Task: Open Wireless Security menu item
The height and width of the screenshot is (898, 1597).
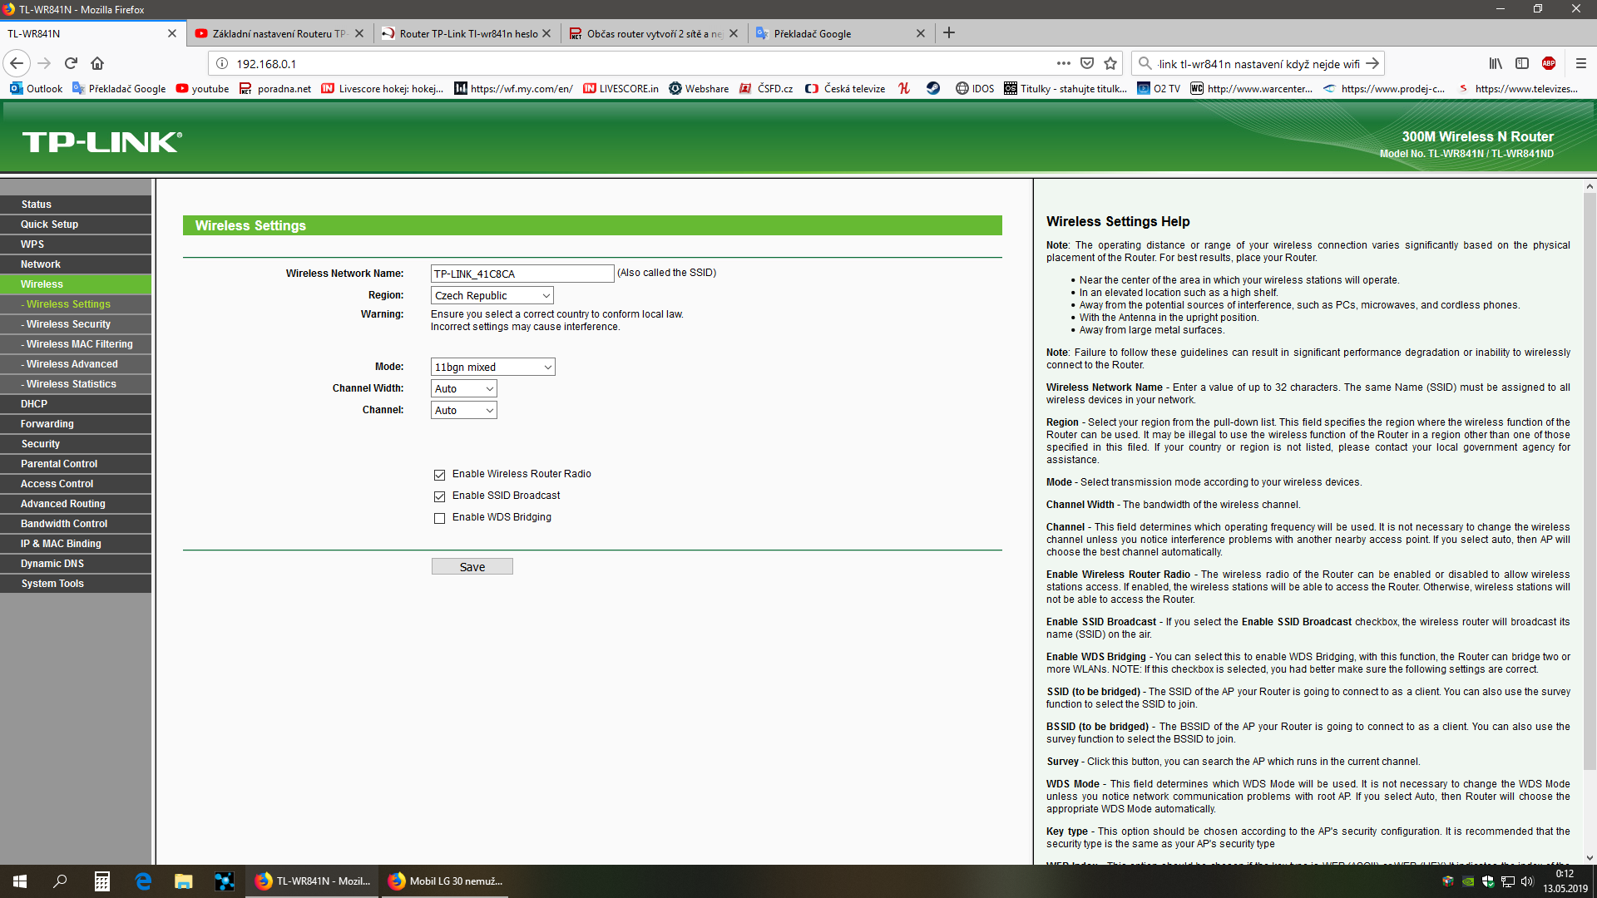Action: pos(68,324)
